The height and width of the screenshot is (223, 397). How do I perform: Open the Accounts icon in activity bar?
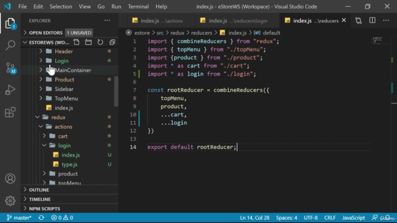click(x=10, y=179)
